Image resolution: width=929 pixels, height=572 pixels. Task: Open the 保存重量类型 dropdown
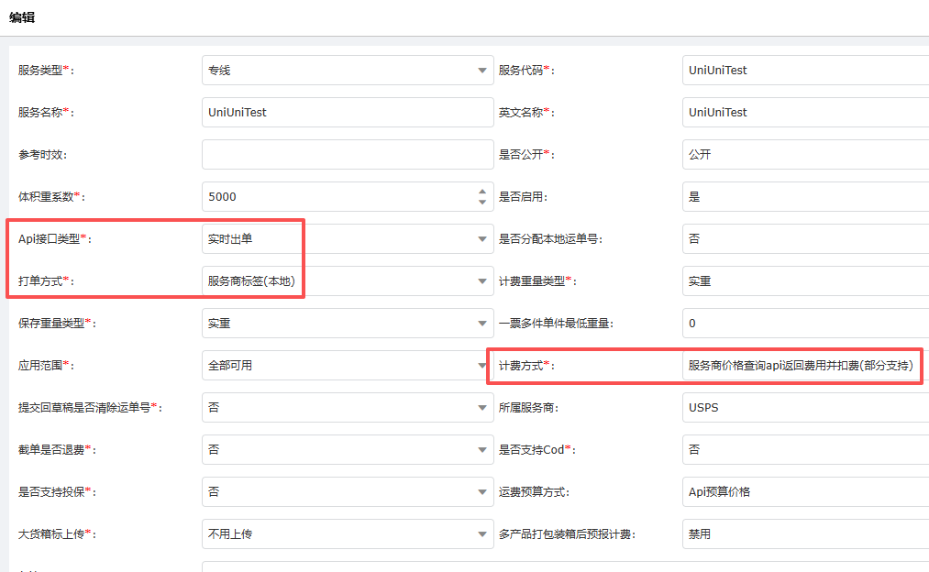[348, 324]
